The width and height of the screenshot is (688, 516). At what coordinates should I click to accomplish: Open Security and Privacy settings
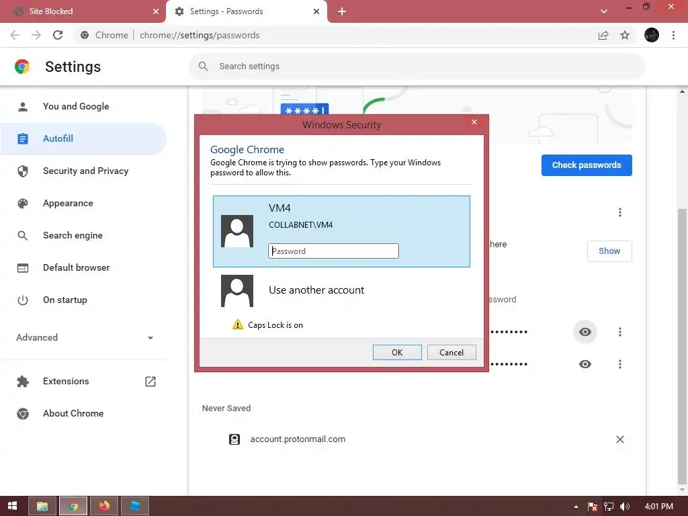[x=84, y=171]
